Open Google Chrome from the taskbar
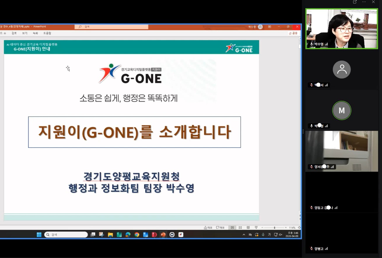 (x=137, y=235)
